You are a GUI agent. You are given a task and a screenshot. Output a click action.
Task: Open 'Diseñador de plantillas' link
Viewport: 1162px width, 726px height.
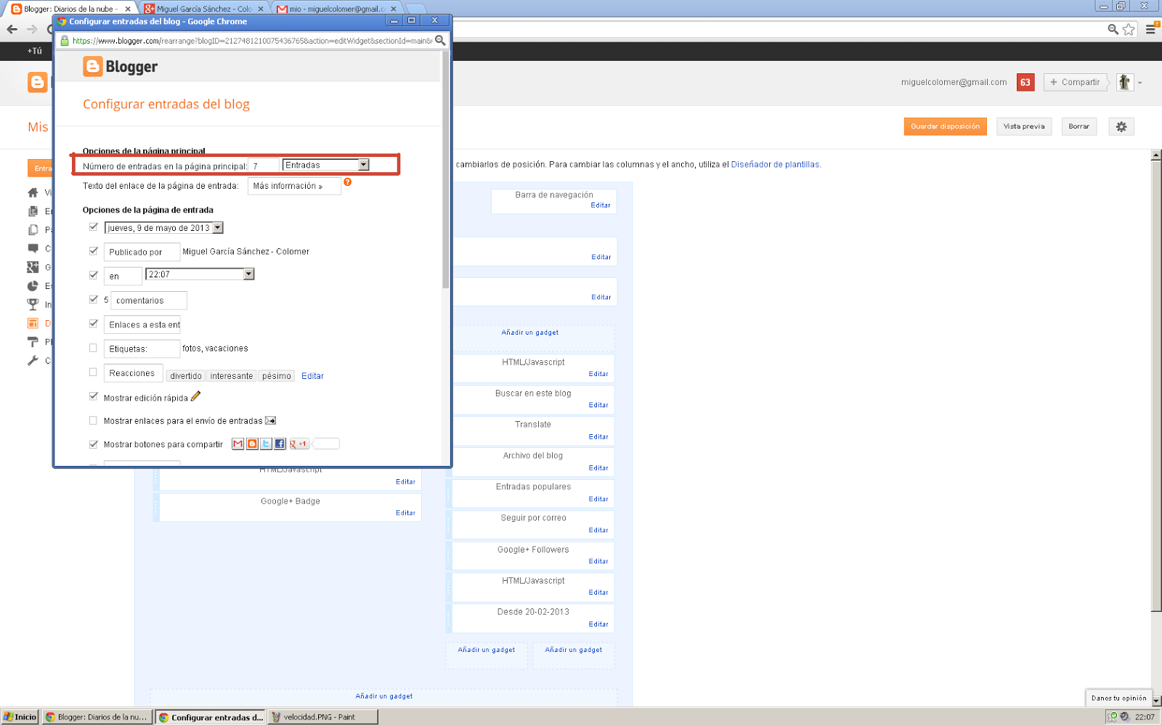pos(775,165)
